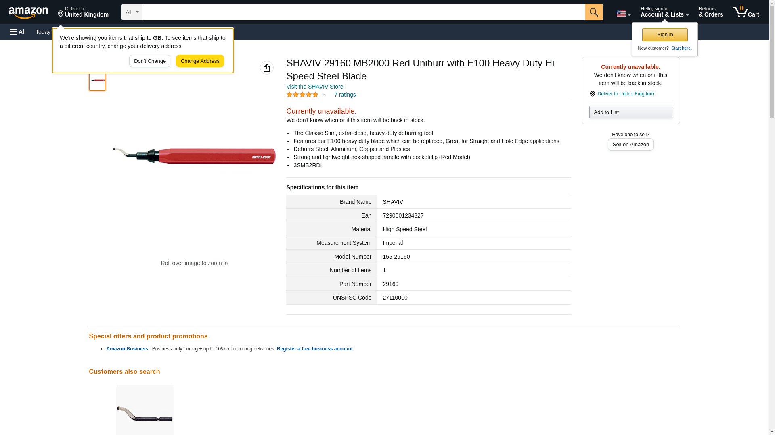This screenshot has width=775, height=435.
Task: Open the search category All dropdown
Action: [x=132, y=12]
